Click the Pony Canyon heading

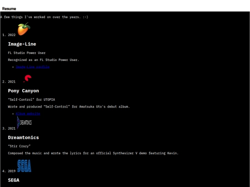(24, 91)
